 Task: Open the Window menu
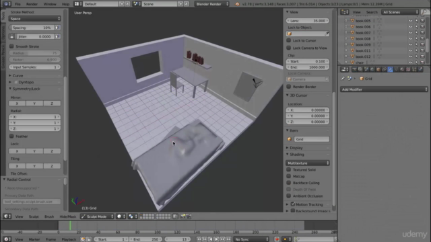click(x=50, y=4)
